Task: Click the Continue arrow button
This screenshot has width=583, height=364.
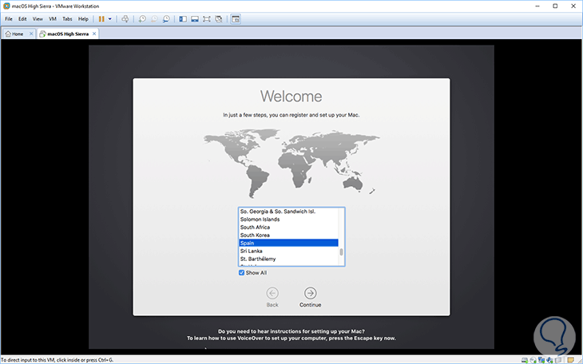Action: (310, 293)
